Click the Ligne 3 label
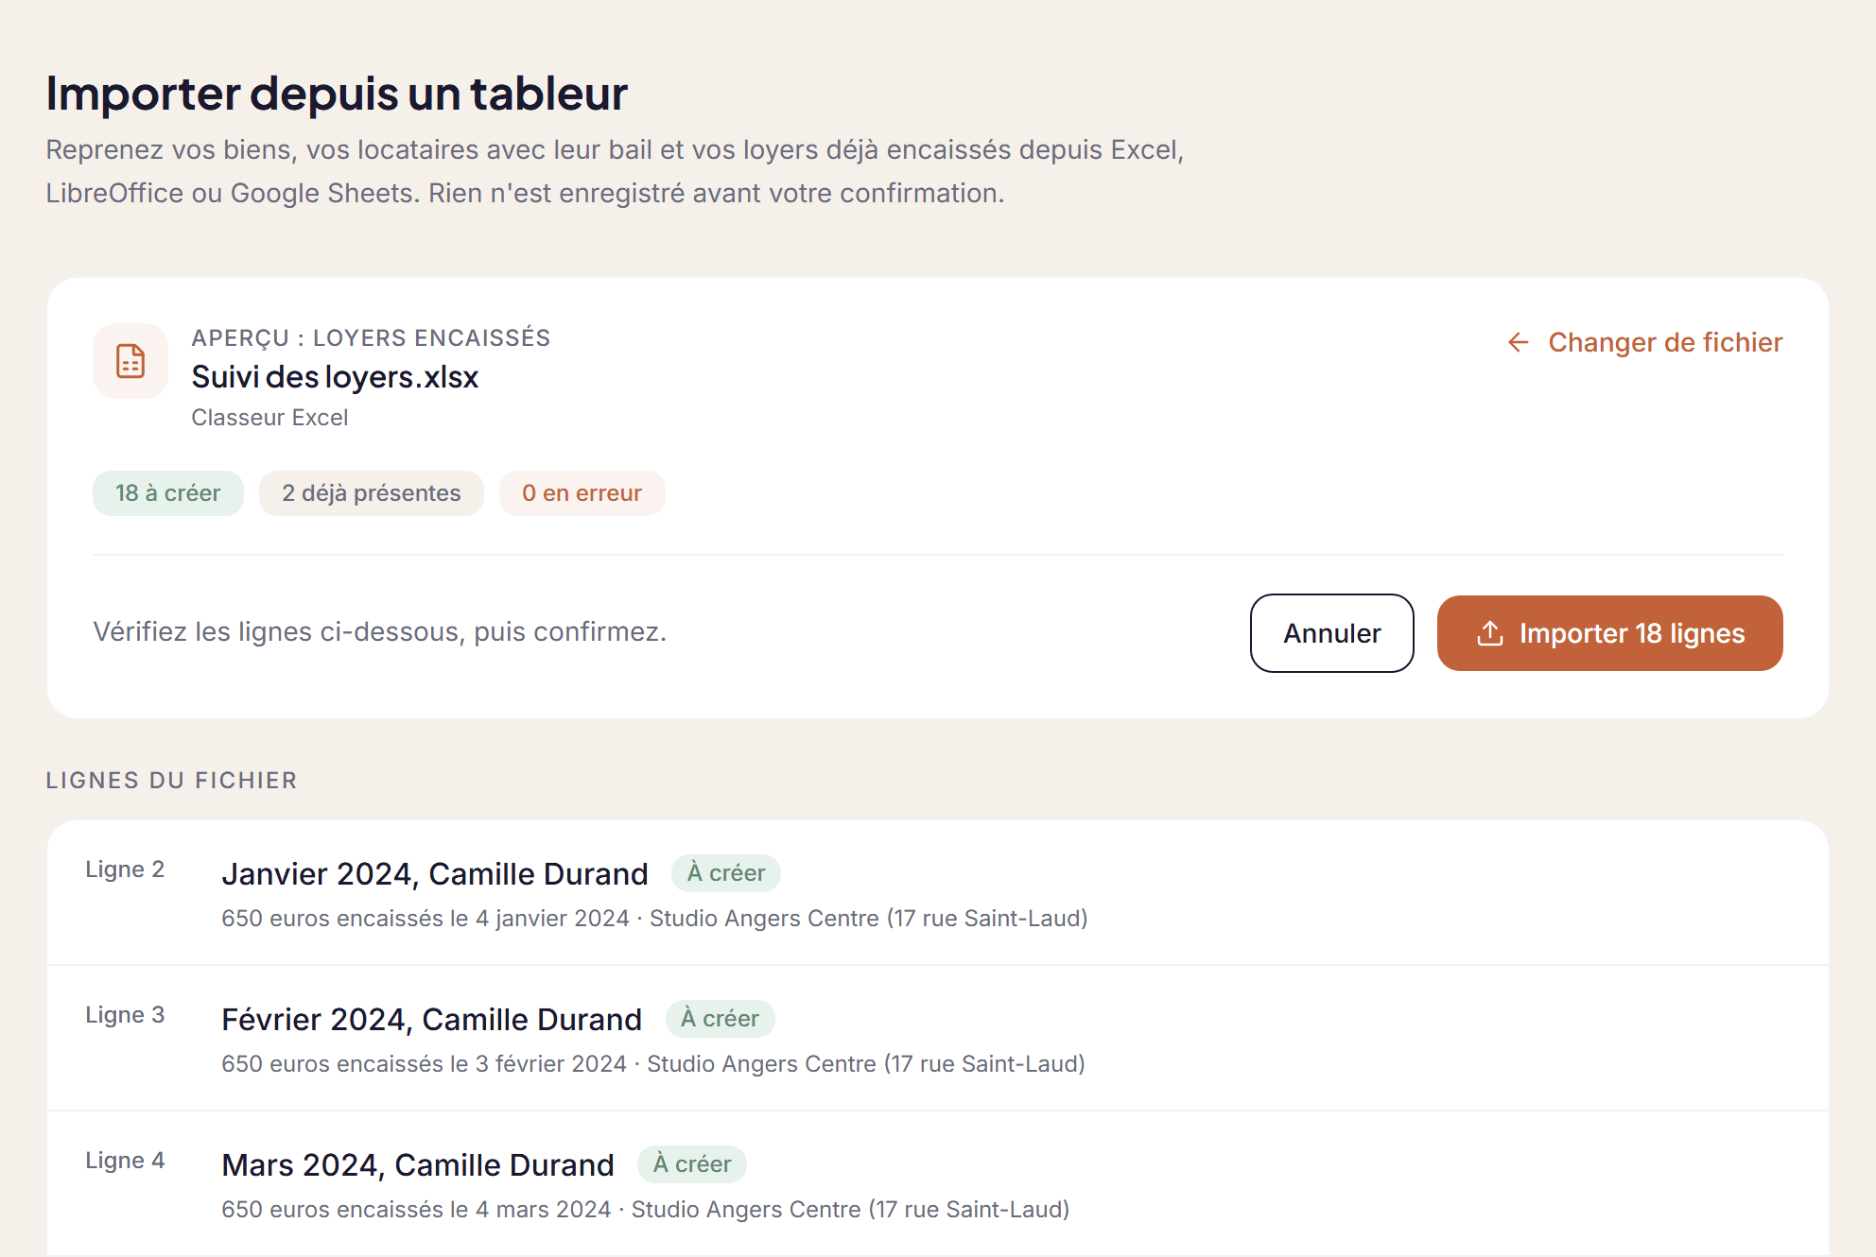 point(125,1015)
